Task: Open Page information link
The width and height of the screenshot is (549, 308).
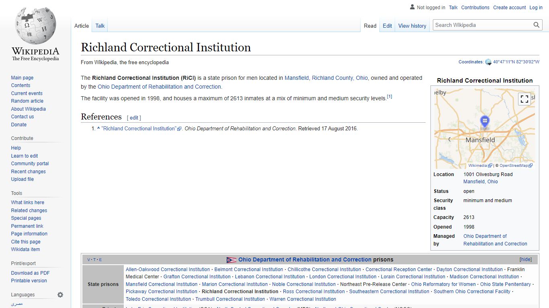Action: coord(29,234)
